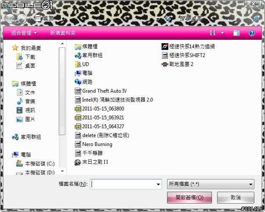Select JPG file 2011-05-15_063800
Image resolution: width=265 pixels, height=212 pixels.
99,109
